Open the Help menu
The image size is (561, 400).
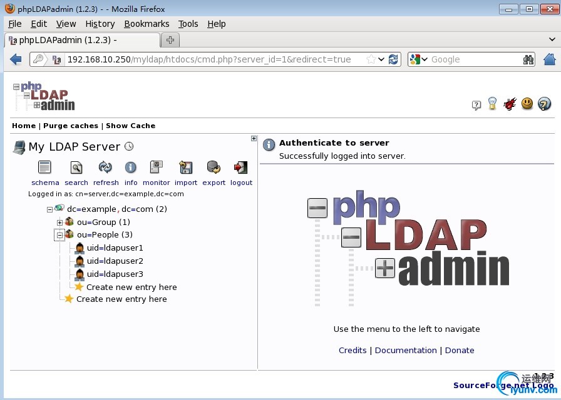click(x=217, y=24)
